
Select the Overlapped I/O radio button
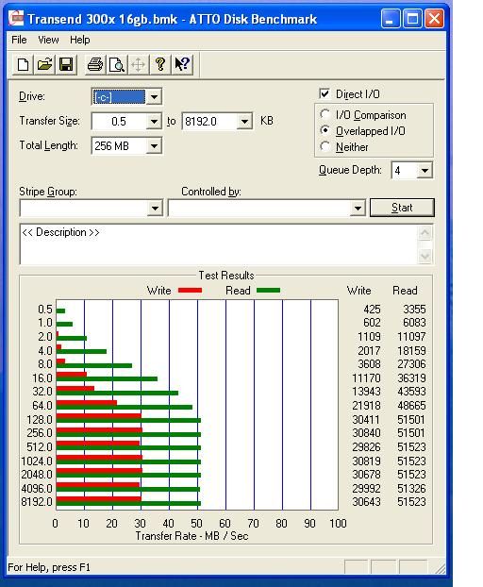(x=325, y=130)
